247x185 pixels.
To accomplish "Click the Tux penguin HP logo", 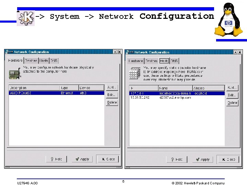I will tap(228, 20).
